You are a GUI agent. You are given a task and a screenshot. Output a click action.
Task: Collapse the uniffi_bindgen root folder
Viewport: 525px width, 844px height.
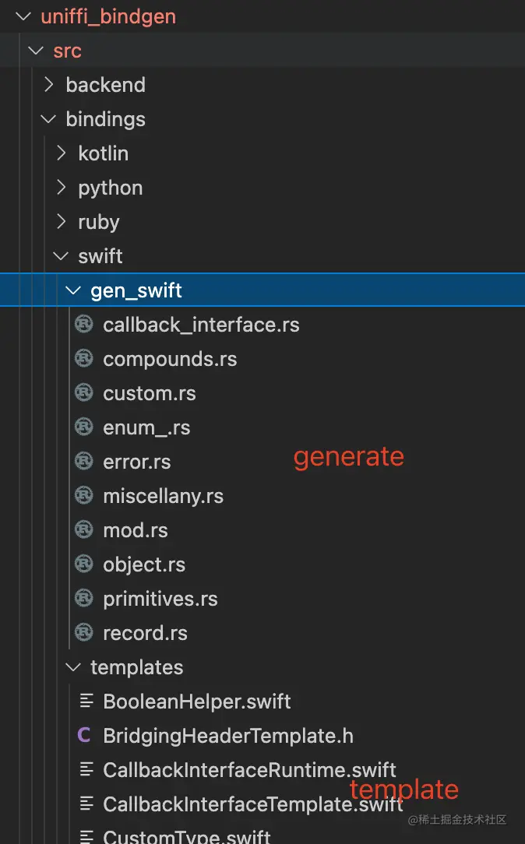22,16
